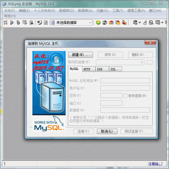This screenshot has width=169, height=169.
Task: Click the green database synchronization icon
Action: pyautogui.click(x=98, y=22)
